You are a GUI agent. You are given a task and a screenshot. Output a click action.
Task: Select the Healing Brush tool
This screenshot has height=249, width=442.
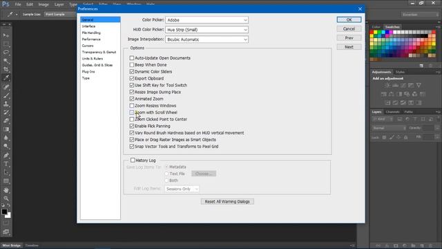pyautogui.click(x=6, y=87)
